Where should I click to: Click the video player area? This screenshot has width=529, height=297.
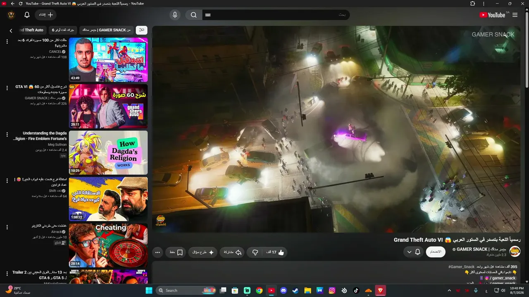tap(336, 129)
